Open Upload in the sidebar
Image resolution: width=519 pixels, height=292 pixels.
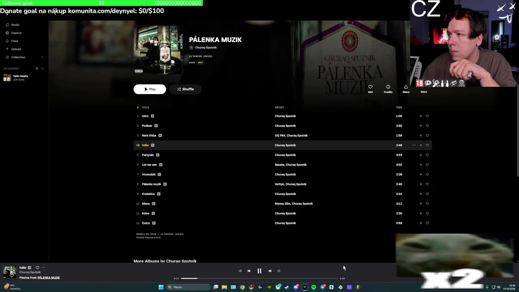tap(13, 49)
